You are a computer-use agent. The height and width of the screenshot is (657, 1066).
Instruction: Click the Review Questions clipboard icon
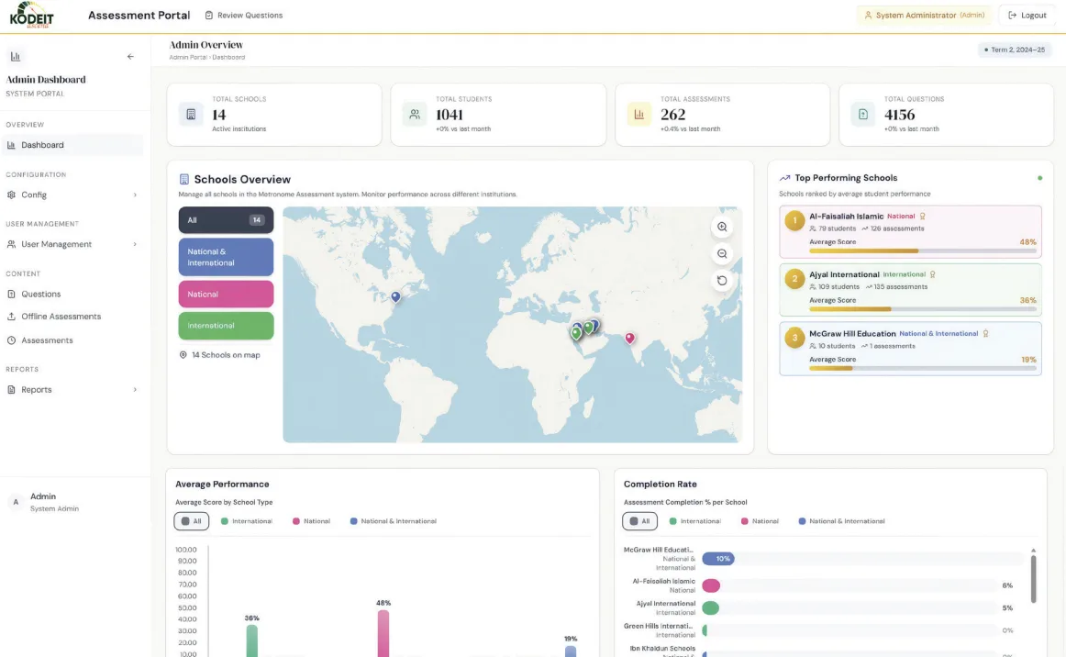pyautogui.click(x=209, y=15)
